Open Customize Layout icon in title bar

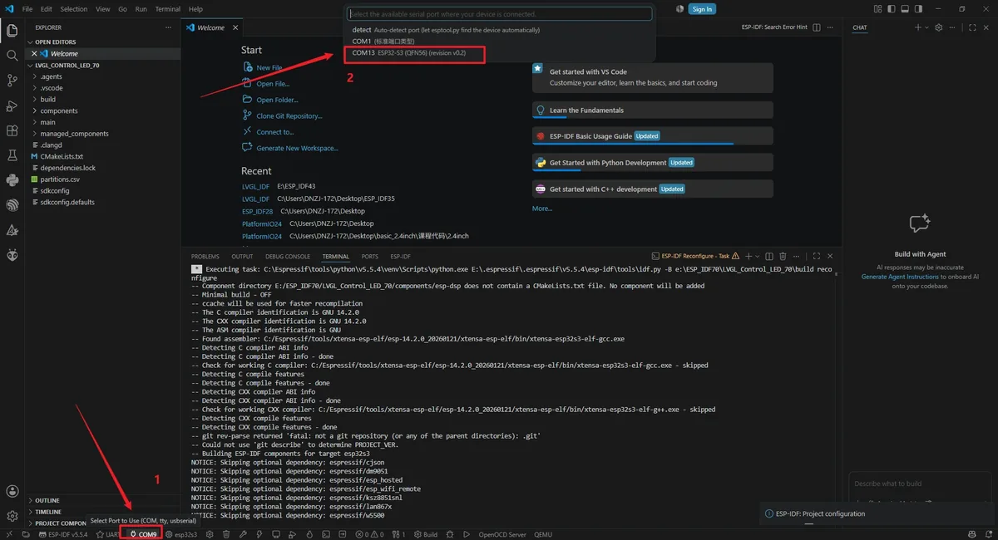tap(877, 9)
